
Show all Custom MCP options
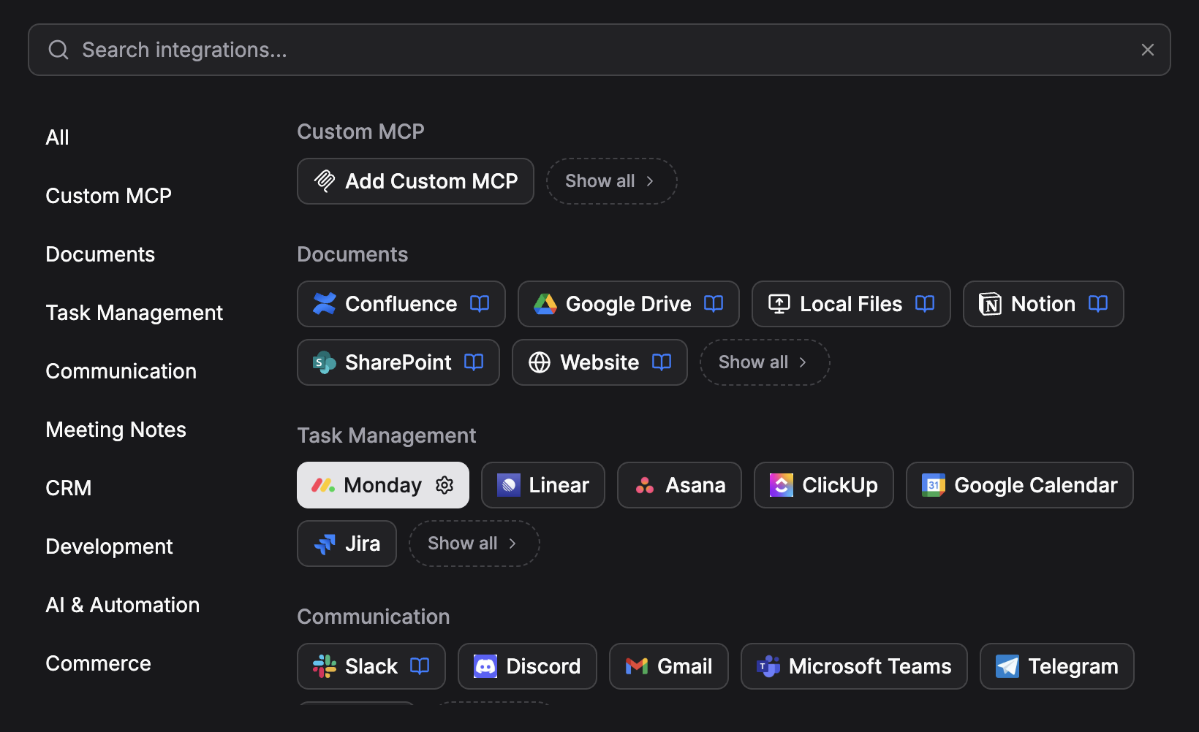tap(611, 180)
